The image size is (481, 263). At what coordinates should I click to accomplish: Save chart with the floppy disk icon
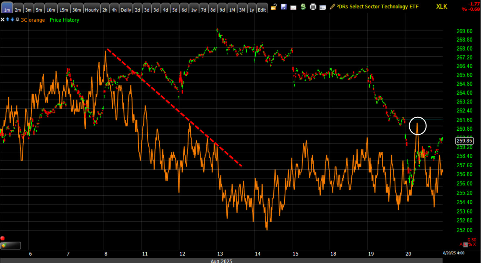pos(283,7)
